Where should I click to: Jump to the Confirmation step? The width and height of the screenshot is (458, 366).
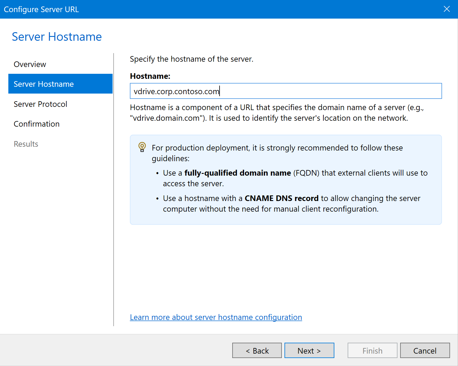point(37,124)
